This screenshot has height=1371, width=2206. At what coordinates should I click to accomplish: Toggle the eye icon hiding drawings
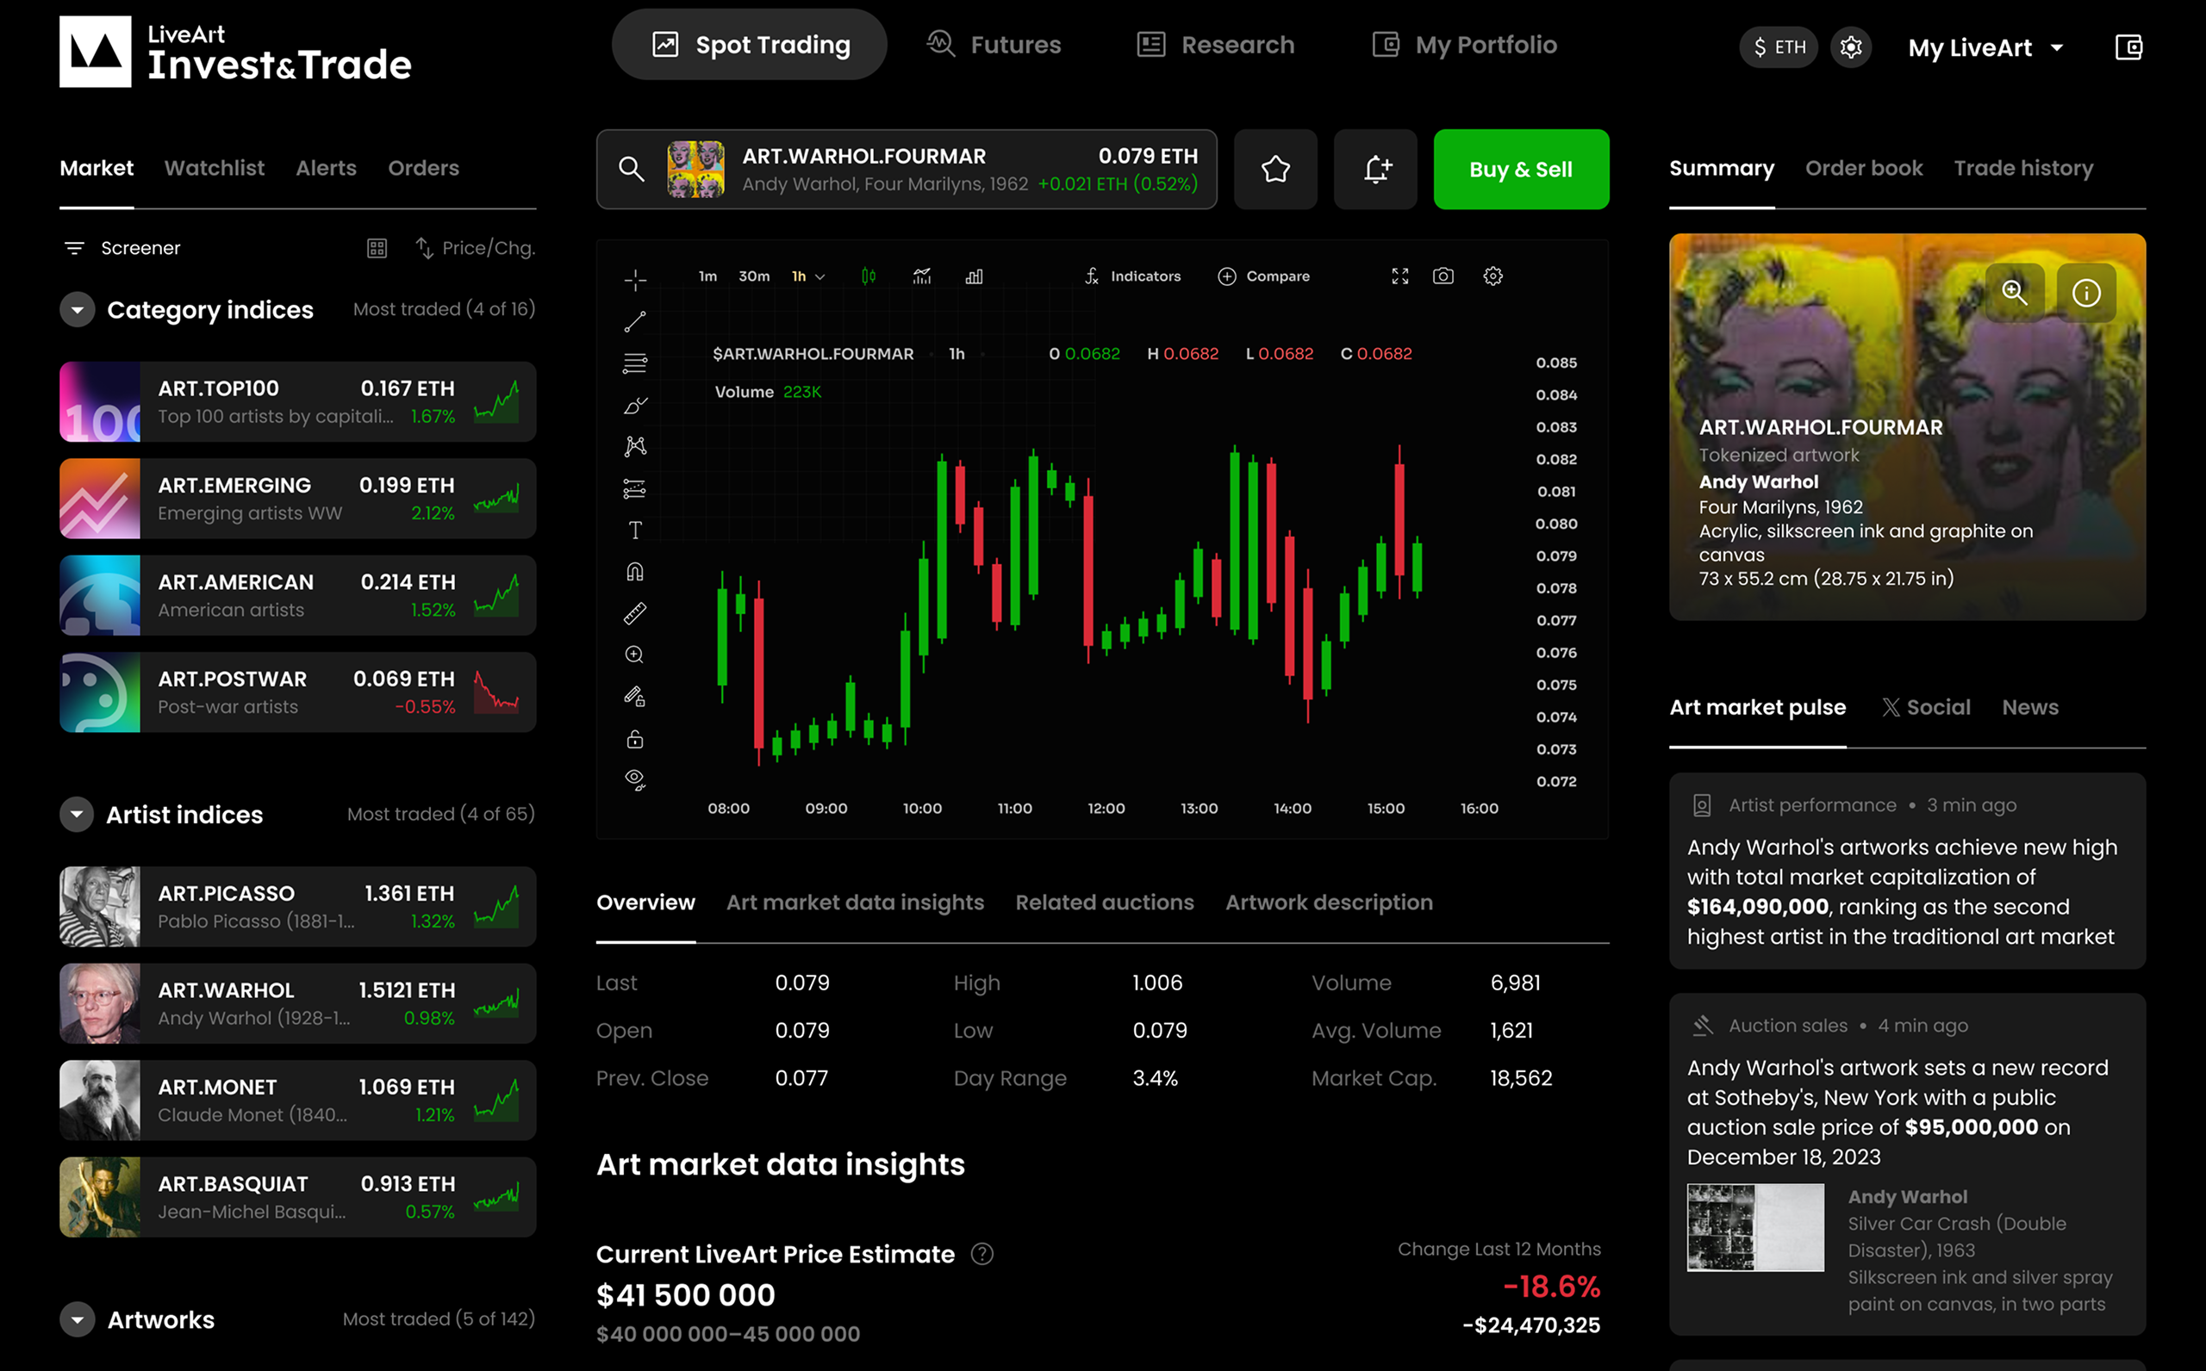tap(635, 780)
